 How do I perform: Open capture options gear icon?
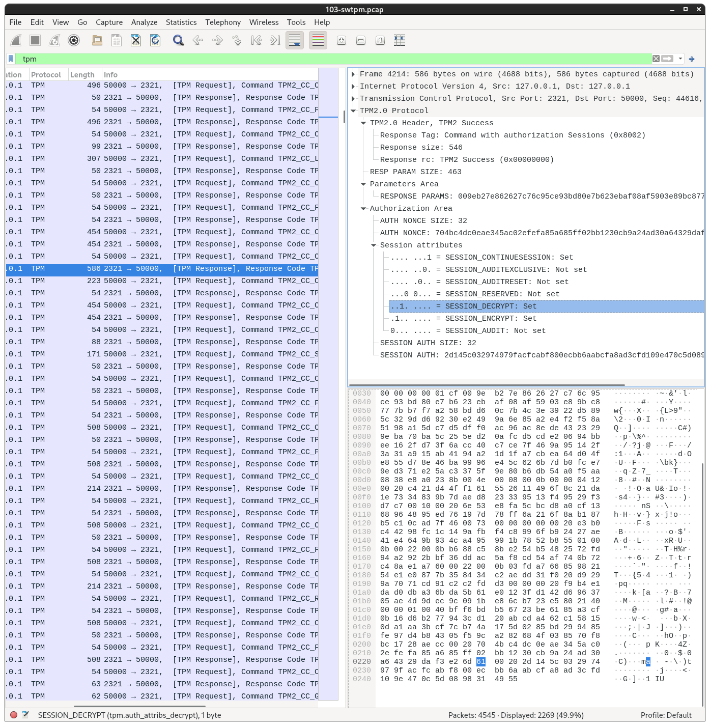tap(74, 40)
